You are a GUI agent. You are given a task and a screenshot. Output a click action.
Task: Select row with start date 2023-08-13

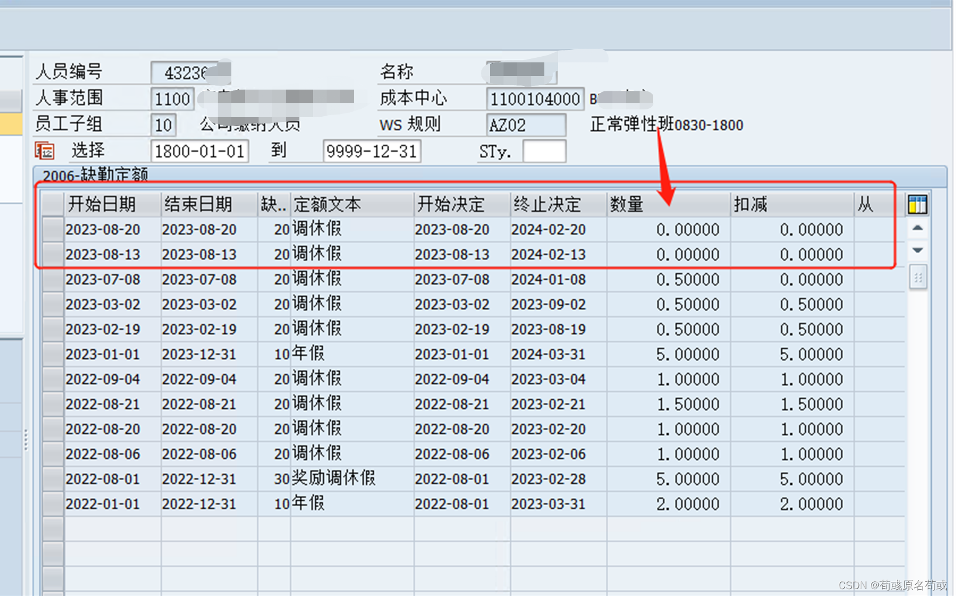[x=53, y=255]
